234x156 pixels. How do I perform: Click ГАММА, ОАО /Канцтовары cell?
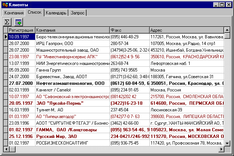[72, 130]
